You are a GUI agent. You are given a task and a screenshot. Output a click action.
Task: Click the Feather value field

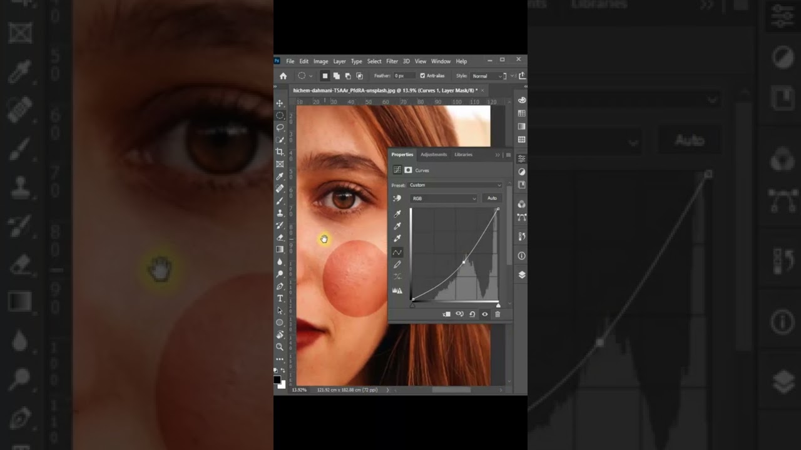404,76
